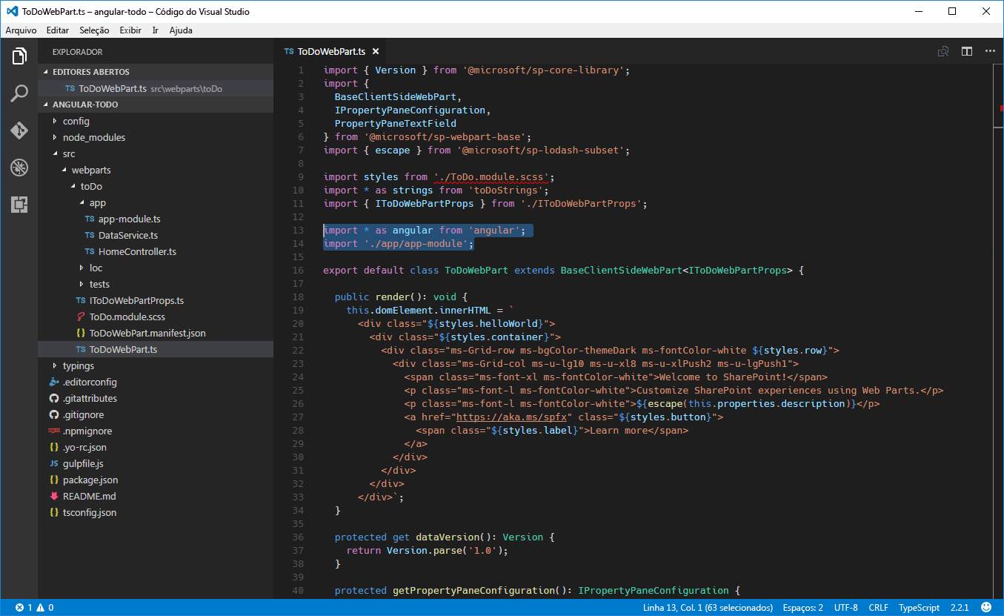Open HomeController.ts in the file tree
The image size is (1004, 616).
pyautogui.click(x=156, y=251)
